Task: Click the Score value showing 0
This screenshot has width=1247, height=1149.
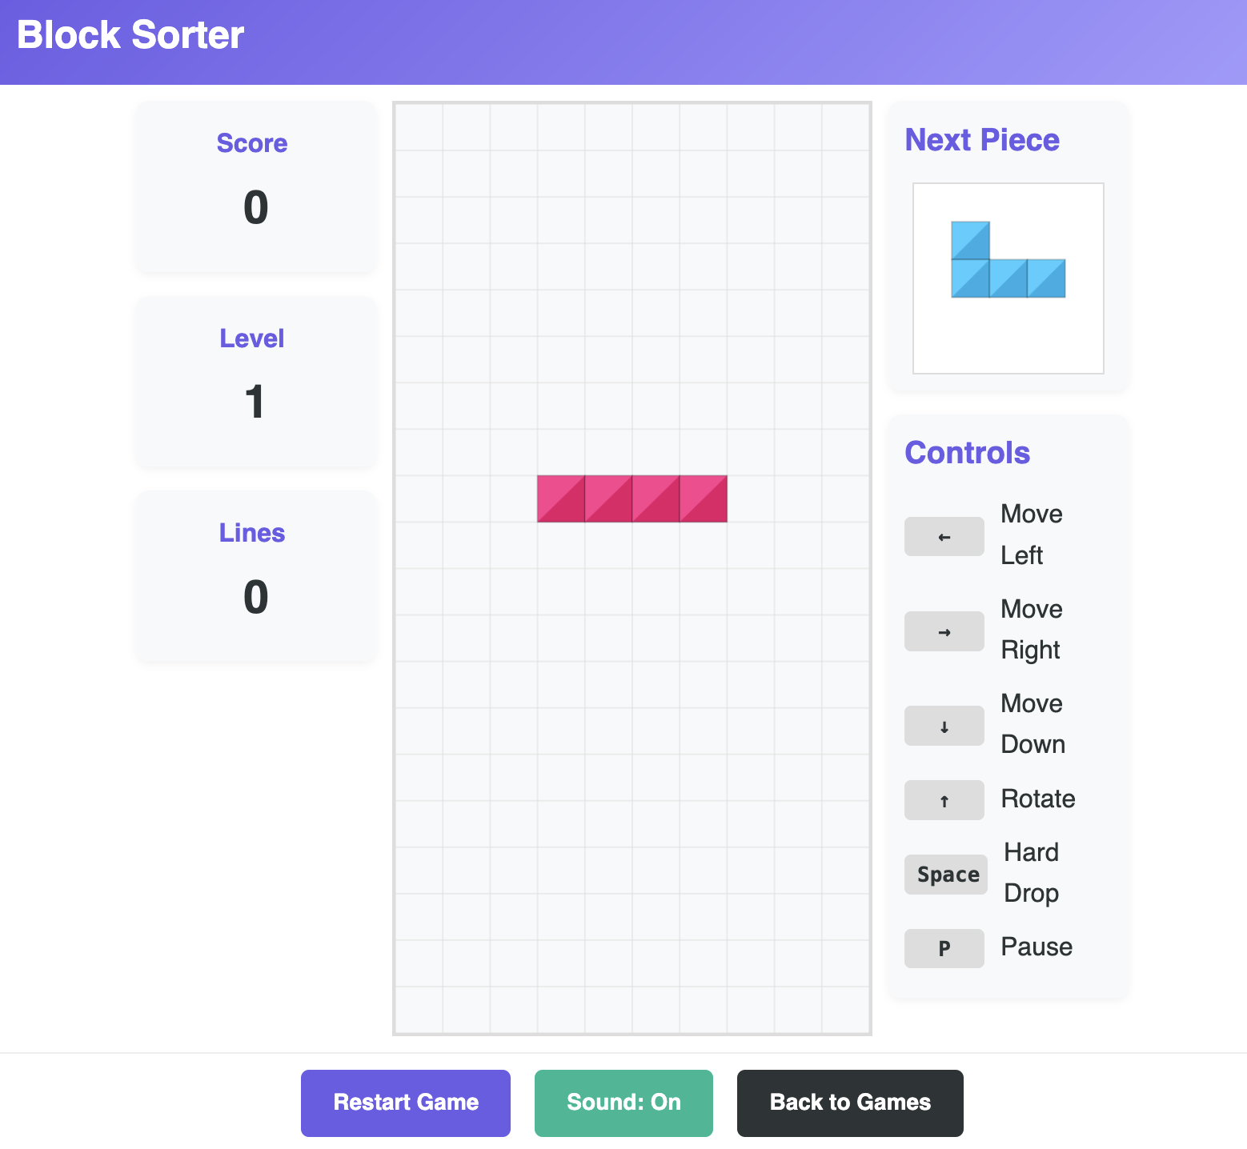Action: [254, 209]
